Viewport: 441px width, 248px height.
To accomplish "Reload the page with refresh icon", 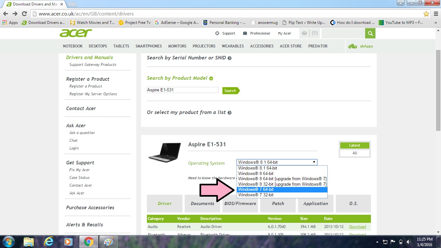I will click(24, 14).
